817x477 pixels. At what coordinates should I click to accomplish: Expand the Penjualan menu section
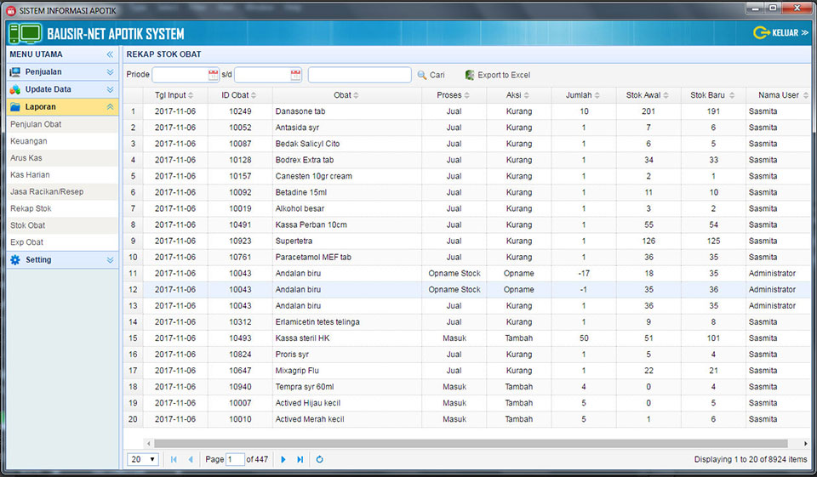point(110,72)
